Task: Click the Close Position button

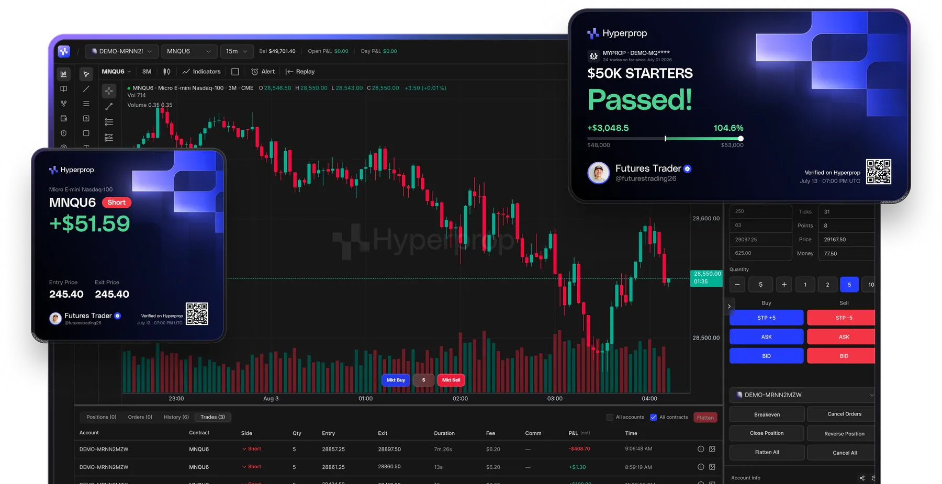Action: (x=767, y=433)
